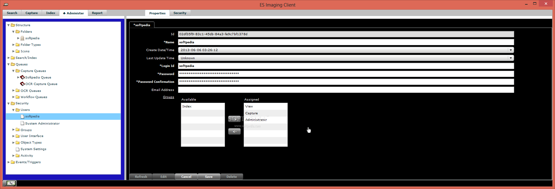Expand the Activity node
This screenshot has width=555, height=189.
[x=13, y=156]
